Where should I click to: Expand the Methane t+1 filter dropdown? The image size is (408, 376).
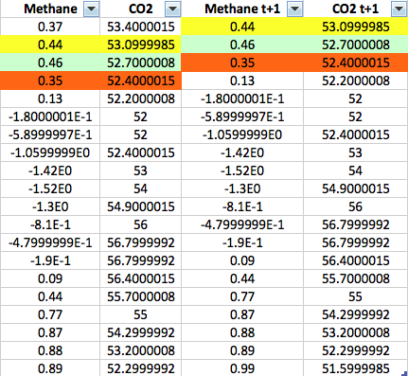click(295, 9)
